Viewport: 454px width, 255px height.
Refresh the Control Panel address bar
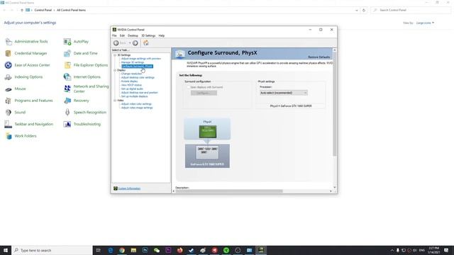click(x=364, y=10)
